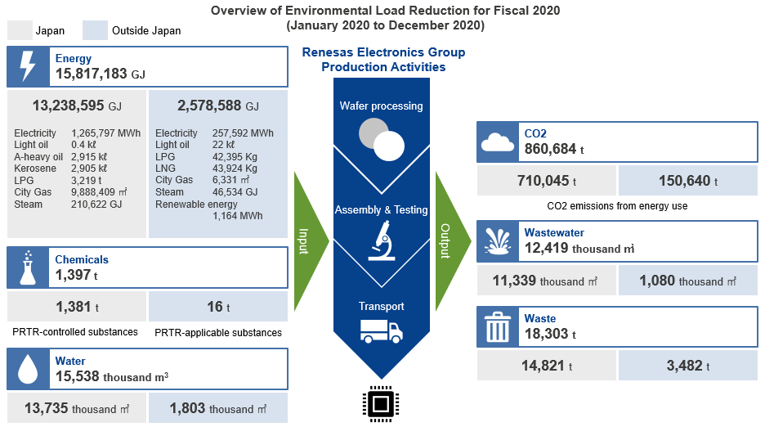The height and width of the screenshot is (427, 765).
Task: Select A-heavy oil 2,915 kℓ value
Action: click(89, 157)
